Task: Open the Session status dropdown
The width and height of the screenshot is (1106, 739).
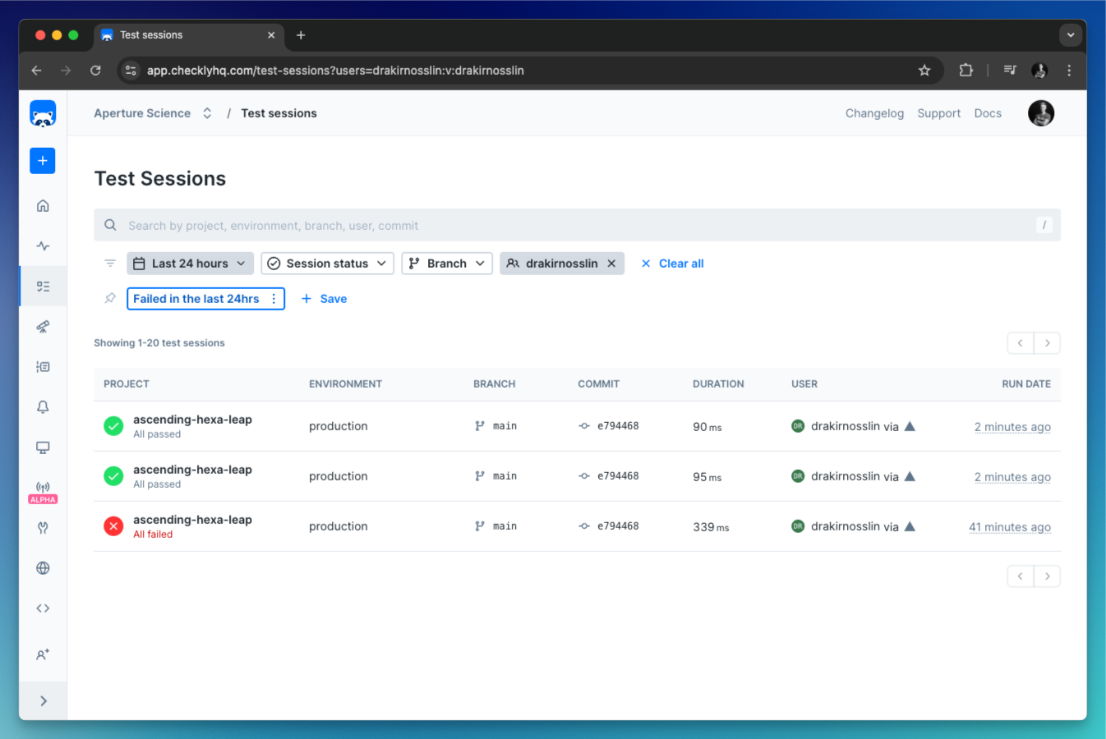Action: [327, 264]
